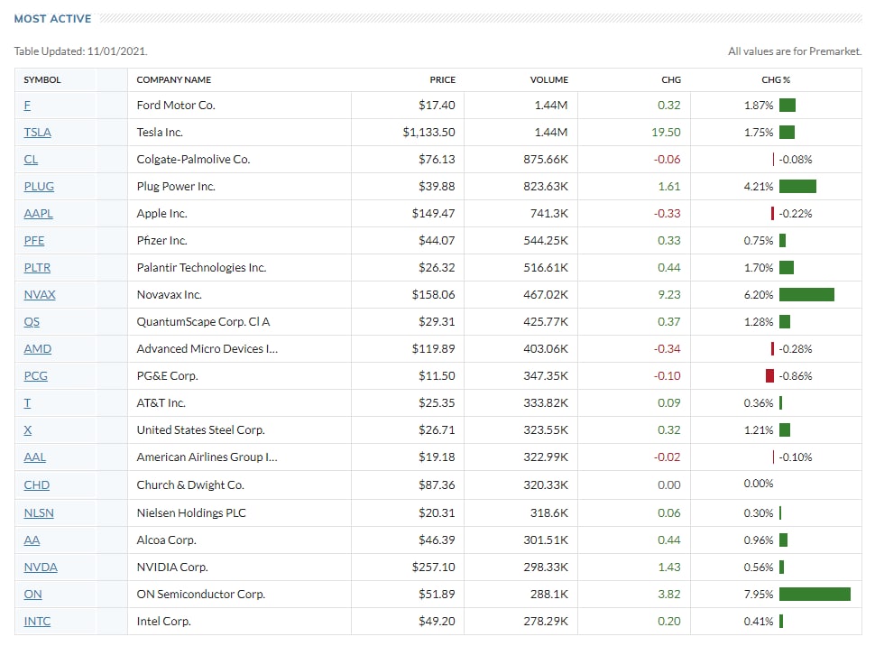Select PG&E Corp. change -0.10

tap(667, 376)
